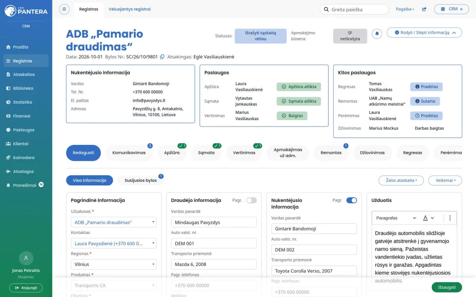The image size is (476, 297).
Task: Open the text color picker in editor
Action: point(428,218)
